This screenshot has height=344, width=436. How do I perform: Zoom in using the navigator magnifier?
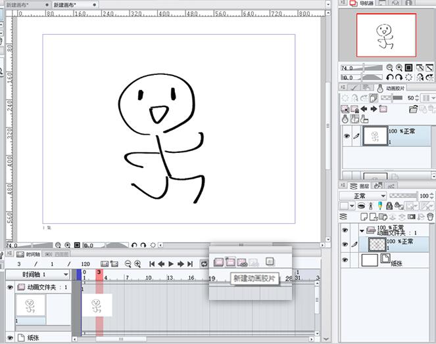coord(399,68)
